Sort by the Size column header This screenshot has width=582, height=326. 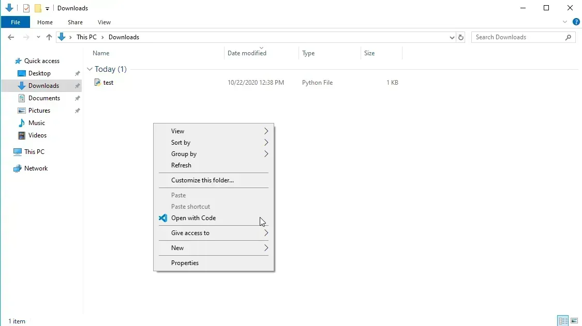(369, 53)
